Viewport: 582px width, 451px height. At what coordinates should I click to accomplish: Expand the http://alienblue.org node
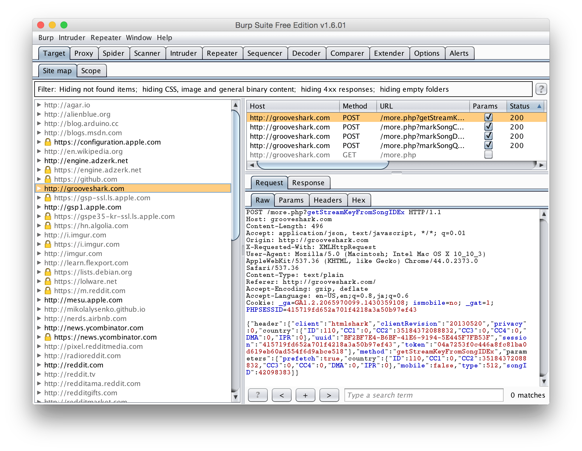[x=39, y=114]
